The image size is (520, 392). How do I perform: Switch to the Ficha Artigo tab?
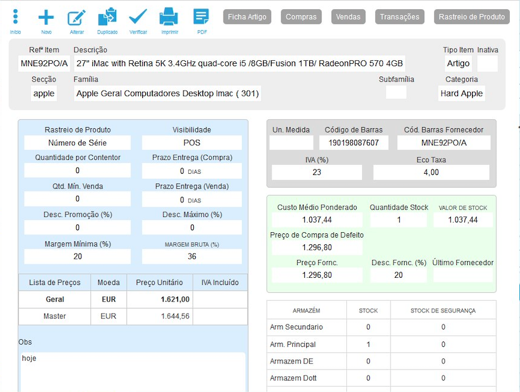(x=247, y=16)
